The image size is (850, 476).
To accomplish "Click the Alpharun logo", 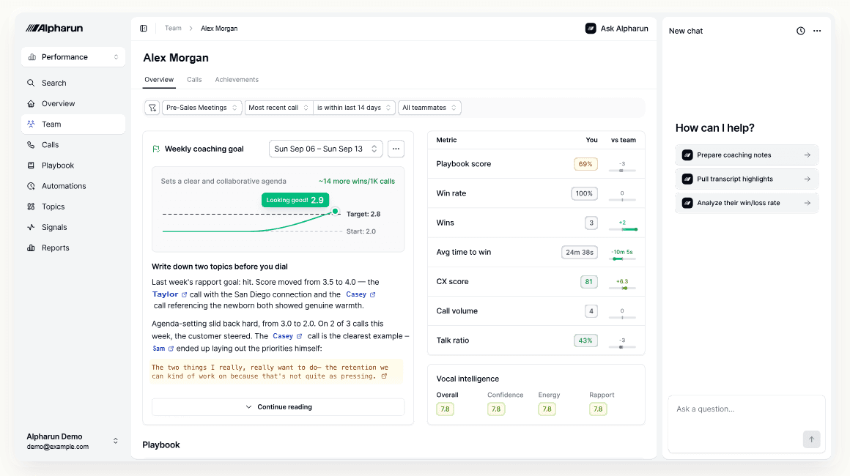I will coord(54,28).
